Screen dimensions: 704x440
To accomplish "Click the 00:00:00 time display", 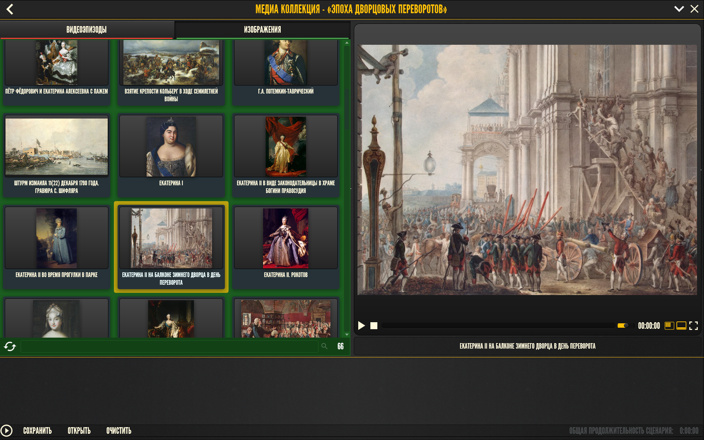I will tap(649, 326).
